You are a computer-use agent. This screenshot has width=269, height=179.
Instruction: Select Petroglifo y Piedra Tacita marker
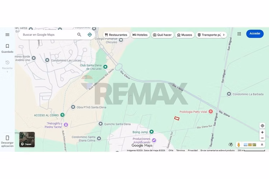pyautogui.click(x=66, y=125)
